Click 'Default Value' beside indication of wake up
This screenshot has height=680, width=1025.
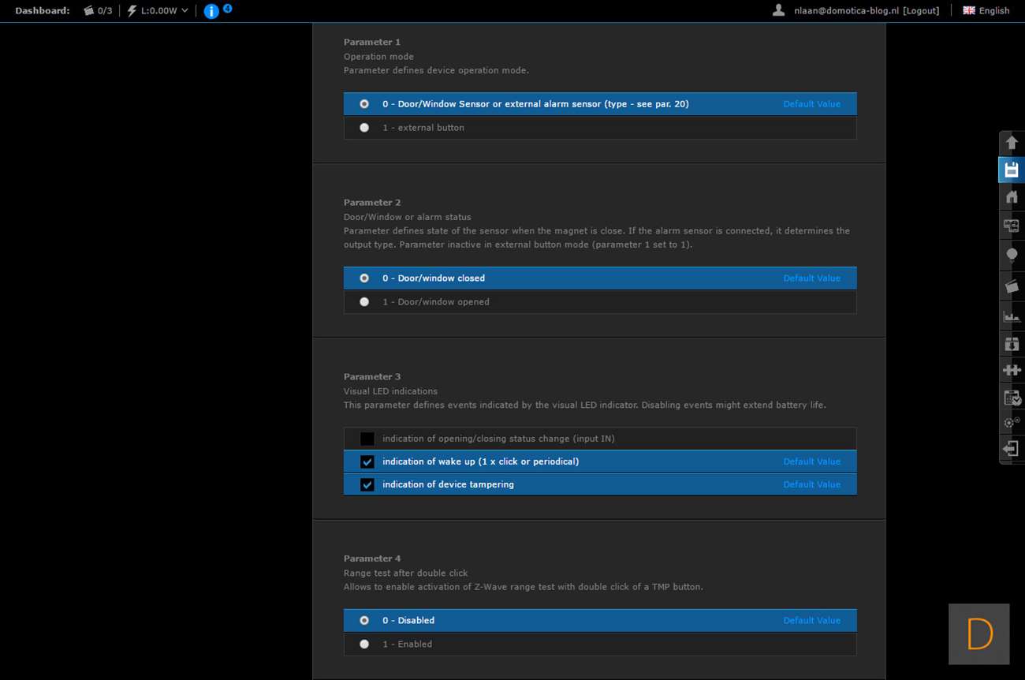(x=812, y=461)
